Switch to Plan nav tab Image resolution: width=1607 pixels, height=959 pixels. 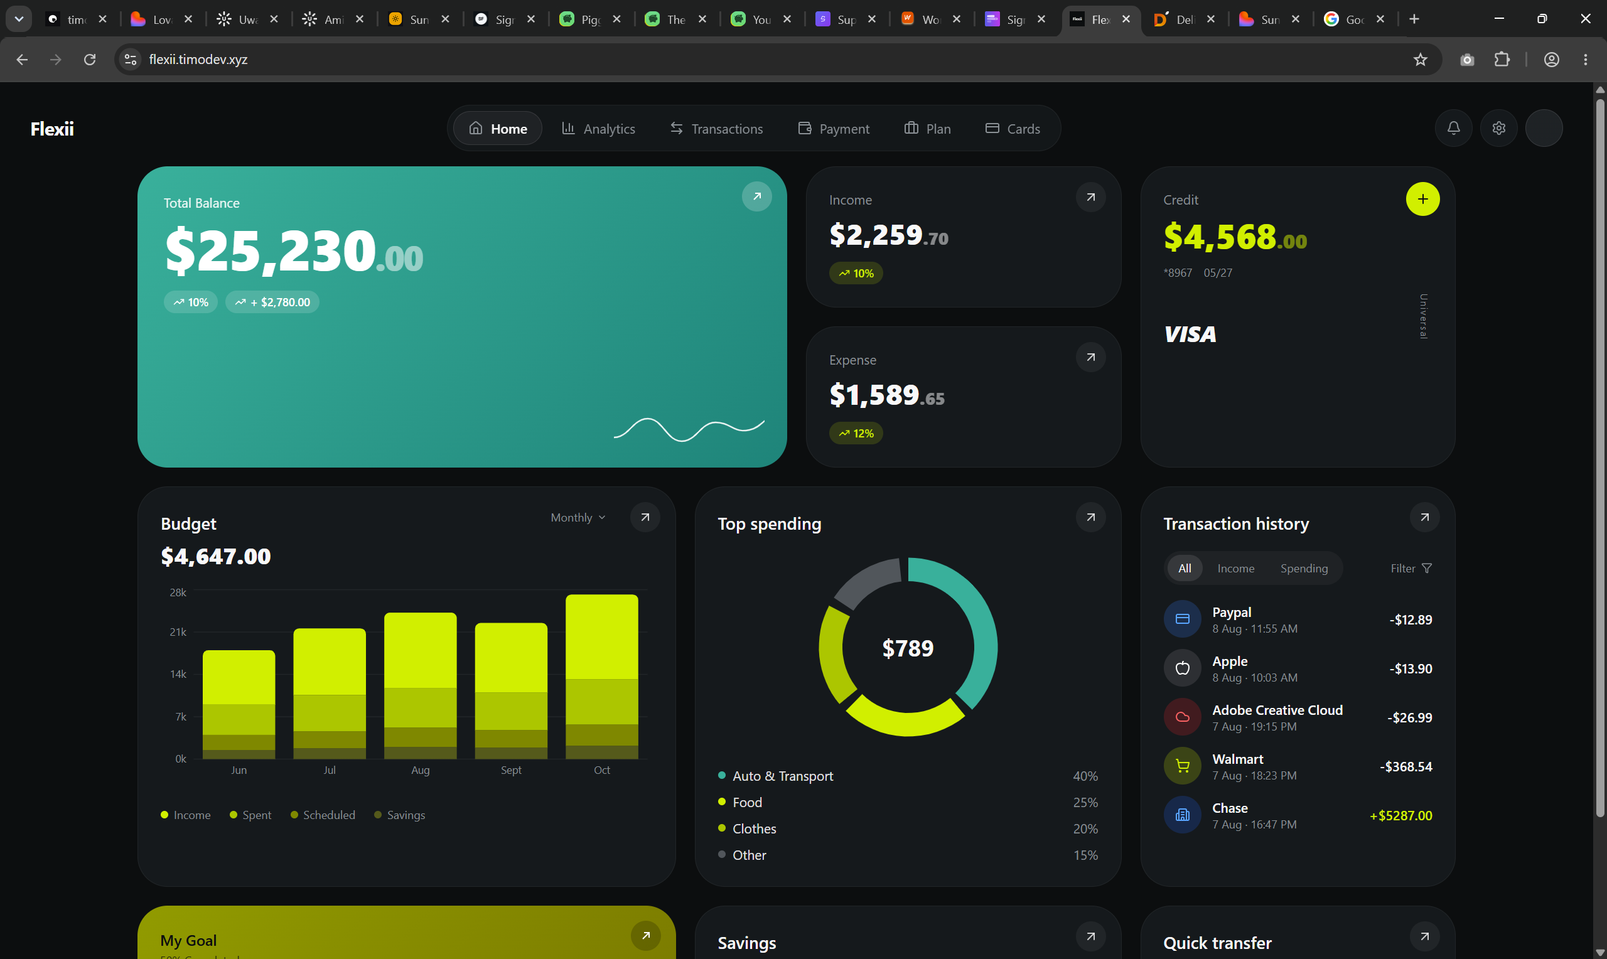pos(927,129)
